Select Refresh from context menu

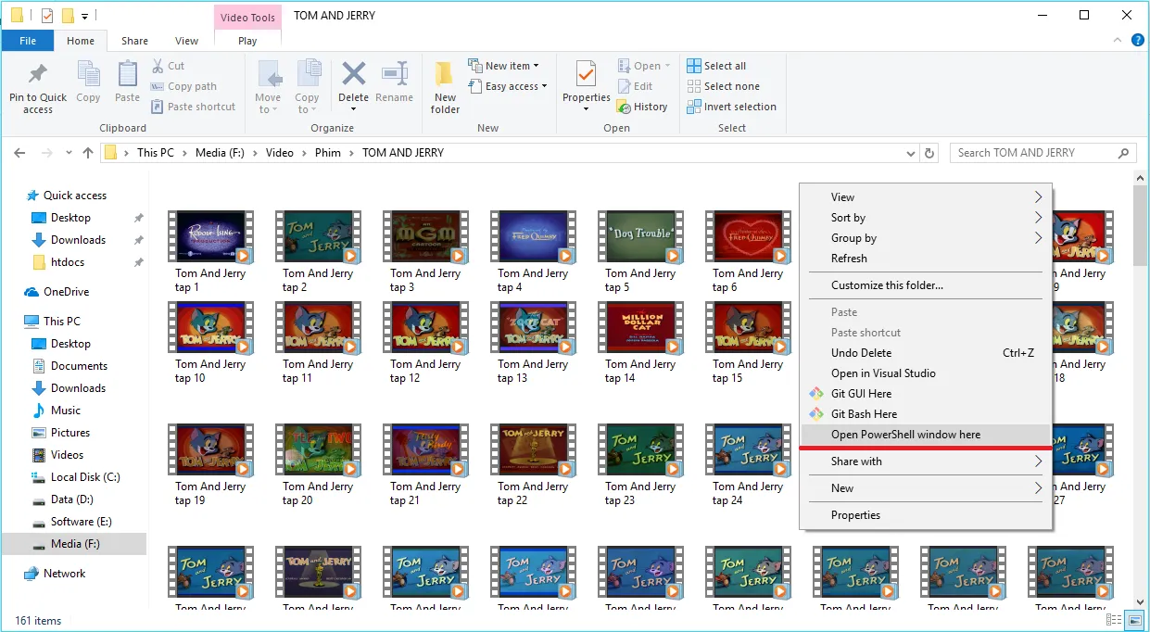pos(926,259)
